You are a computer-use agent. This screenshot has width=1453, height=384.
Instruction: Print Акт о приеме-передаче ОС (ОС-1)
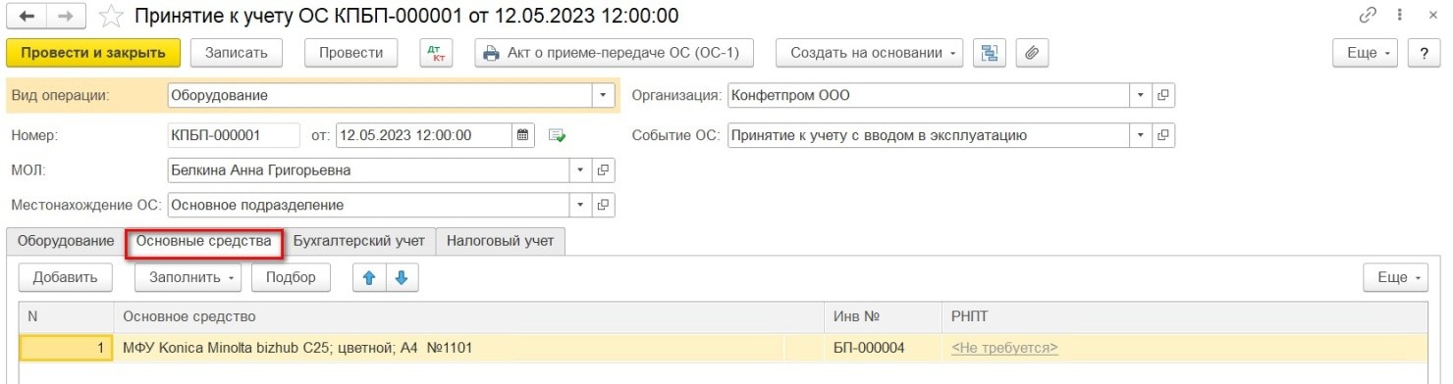tap(614, 53)
